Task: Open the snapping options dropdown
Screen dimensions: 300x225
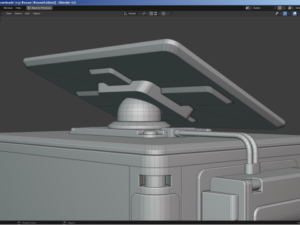Action: [x=157, y=14]
